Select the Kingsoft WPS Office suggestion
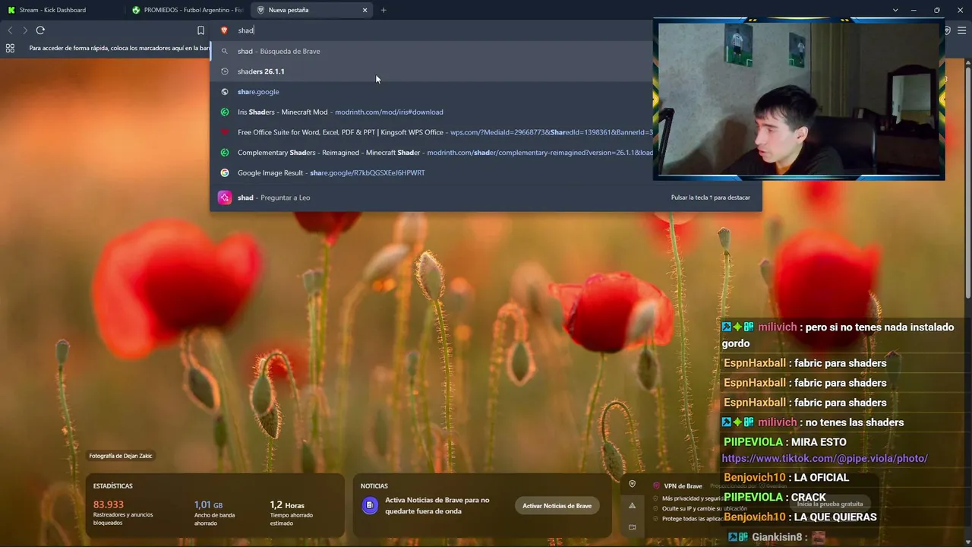Screen dimensions: 972x547 pyautogui.click(x=431, y=132)
